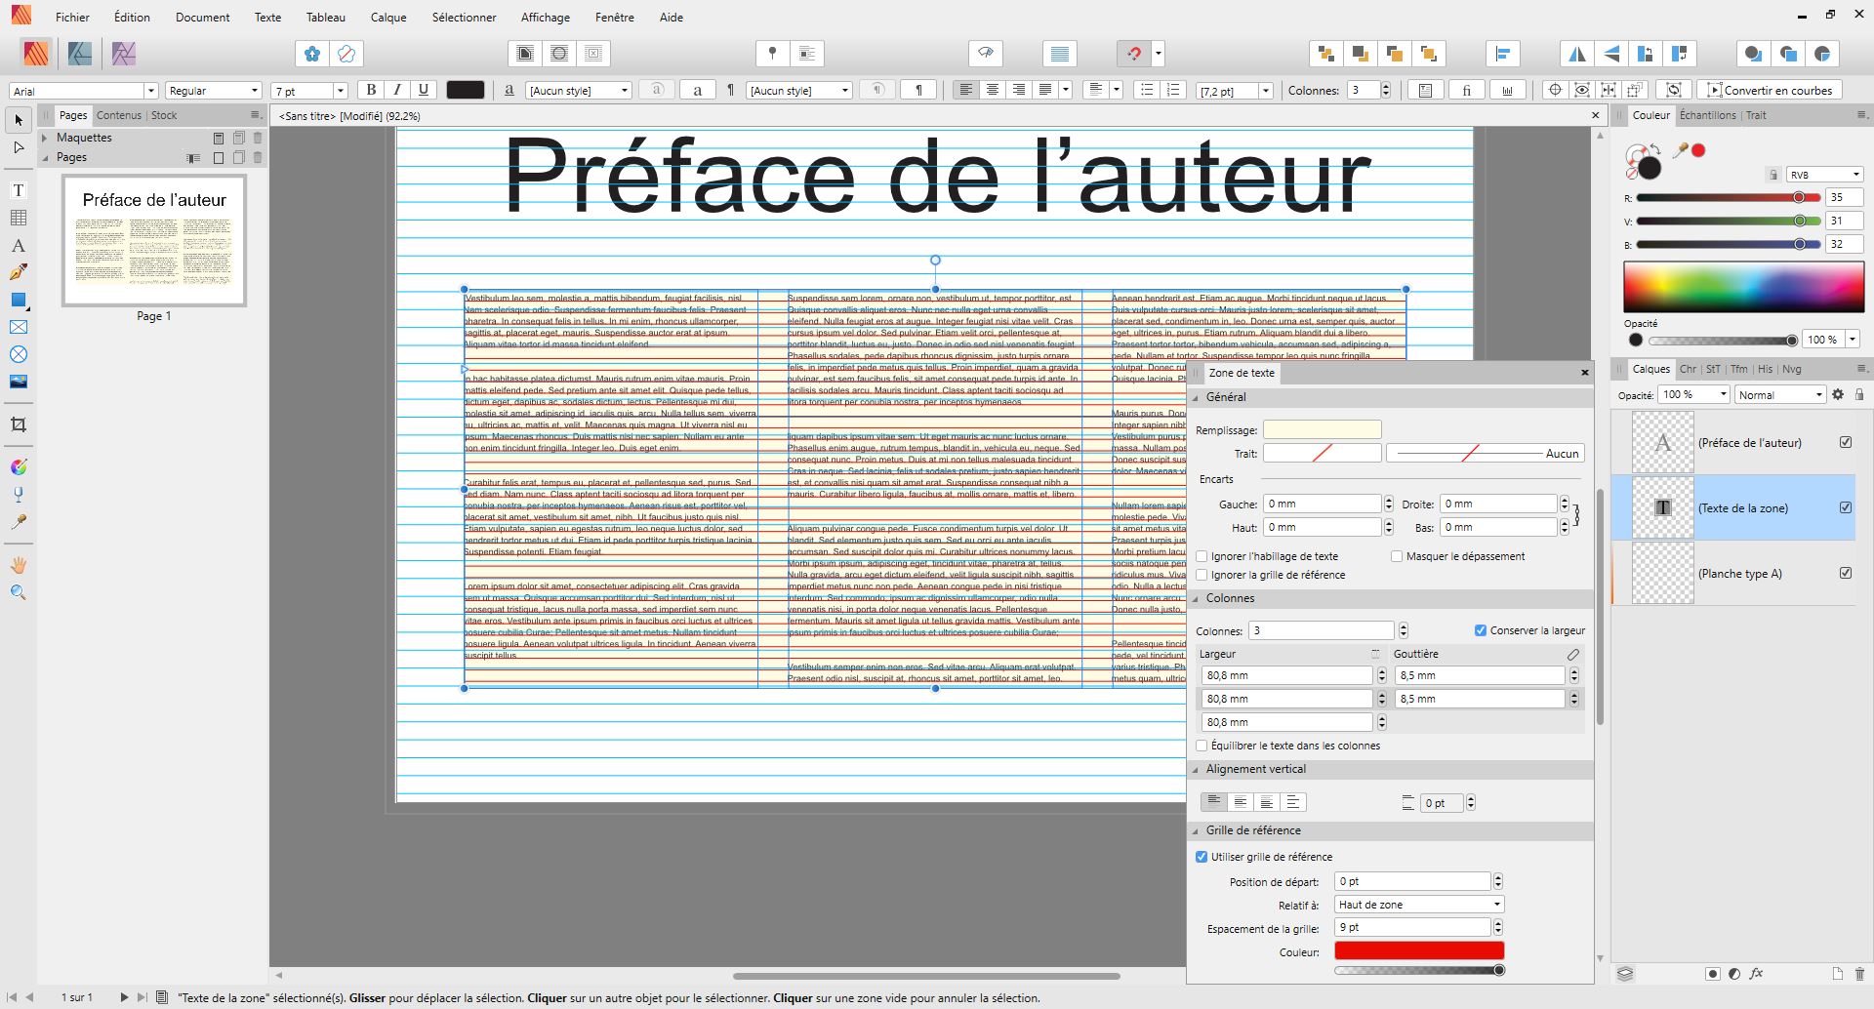Select the Table tool
Viewport: 1874px width, 1009px height.
click(19, 218)
